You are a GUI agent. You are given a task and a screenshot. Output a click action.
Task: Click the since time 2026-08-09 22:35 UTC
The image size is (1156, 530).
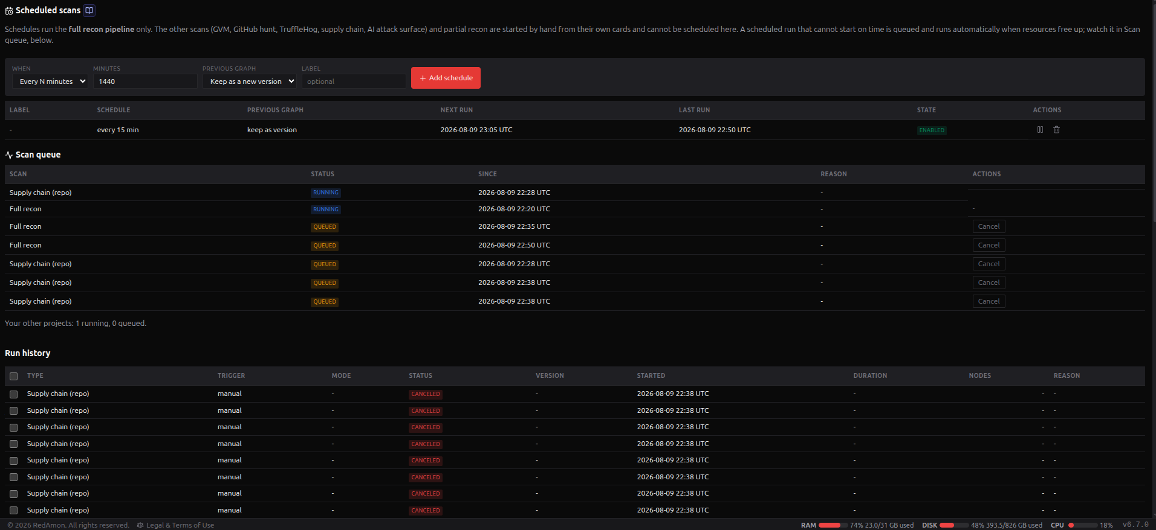tap(514, 226)
